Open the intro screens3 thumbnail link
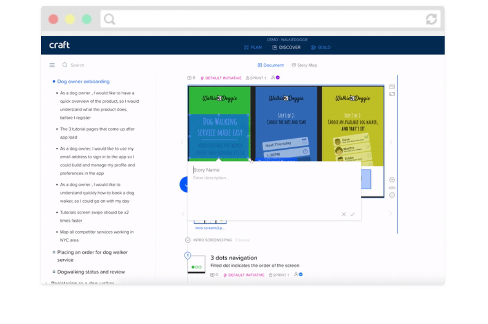Image resolution: width=488 pixels, height=324 pixels. [x=209, y=227]
